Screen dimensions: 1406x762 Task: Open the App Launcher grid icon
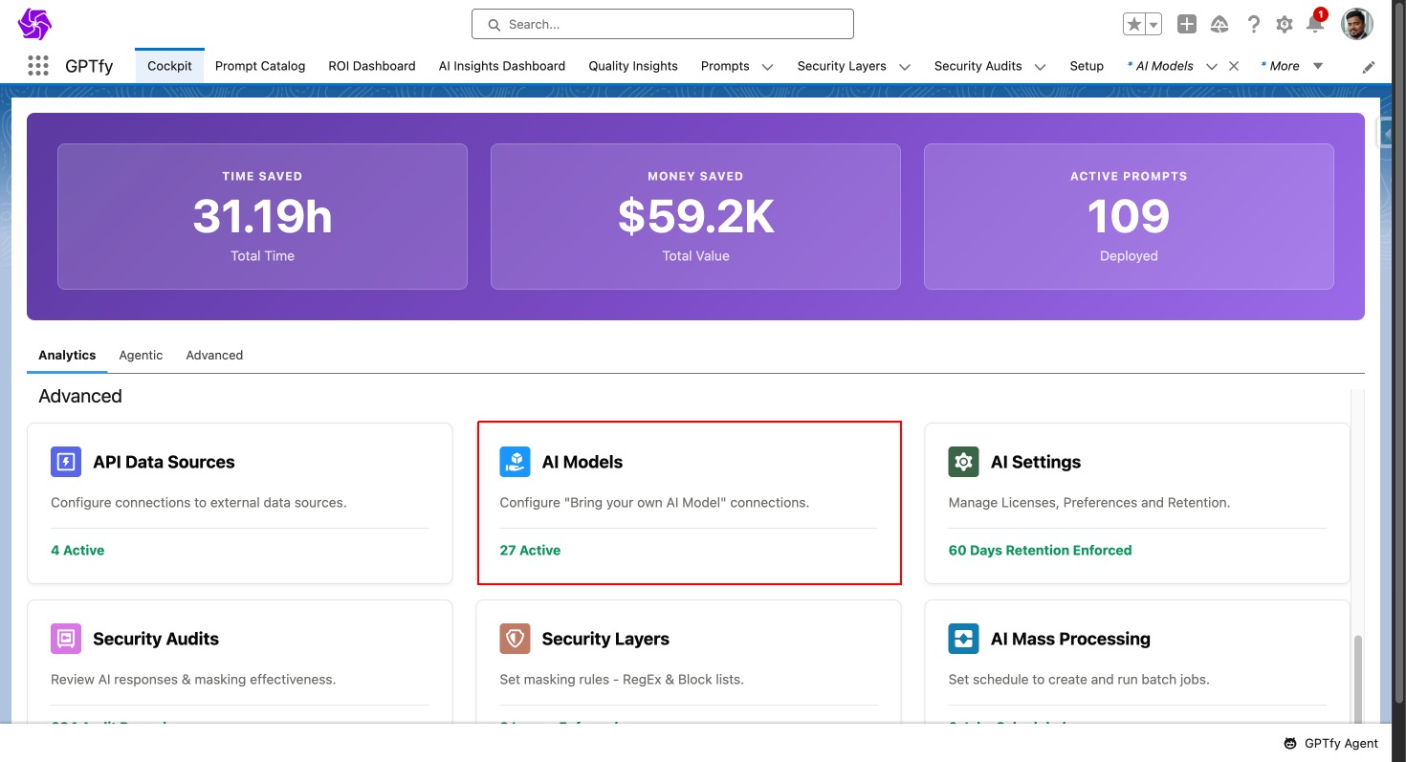[38, 66]
